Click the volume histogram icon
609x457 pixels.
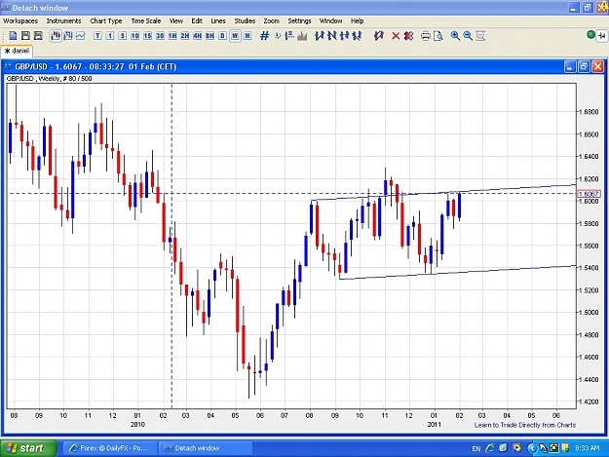coord(302,36)
